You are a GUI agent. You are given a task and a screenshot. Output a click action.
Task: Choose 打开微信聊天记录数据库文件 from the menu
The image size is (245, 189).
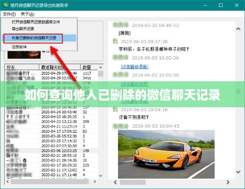36,22
